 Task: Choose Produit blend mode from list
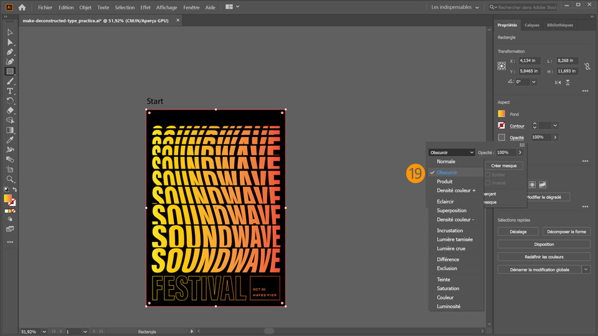coord(445,182)
